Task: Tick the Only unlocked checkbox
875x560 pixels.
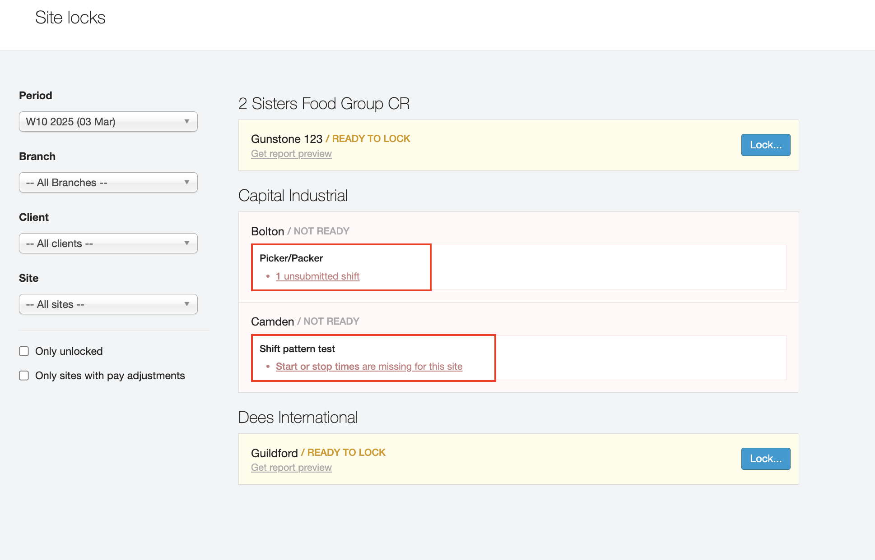Action: 24,351
